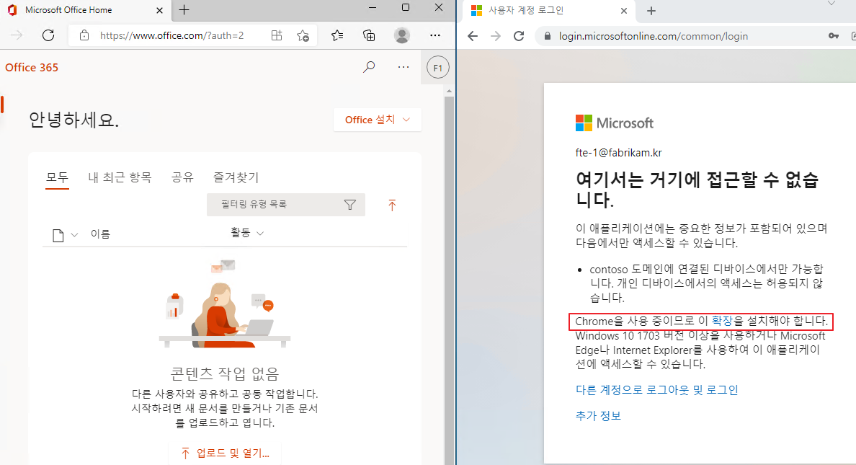
Task: Click the Chrome address bar URL
Action: click(x=654, y=36)
